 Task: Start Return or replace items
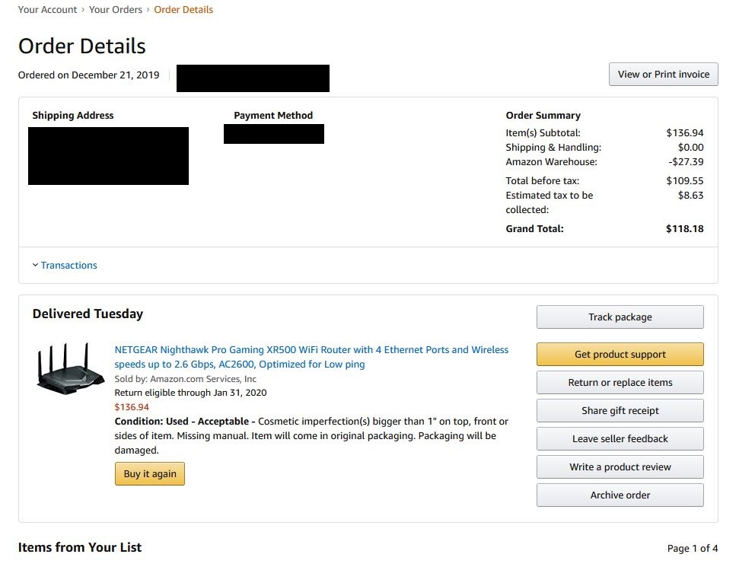pyautogui.click(x=620, y=383)
